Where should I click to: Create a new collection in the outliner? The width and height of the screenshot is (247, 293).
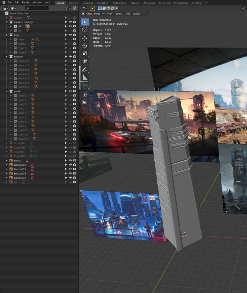[75, 8]
